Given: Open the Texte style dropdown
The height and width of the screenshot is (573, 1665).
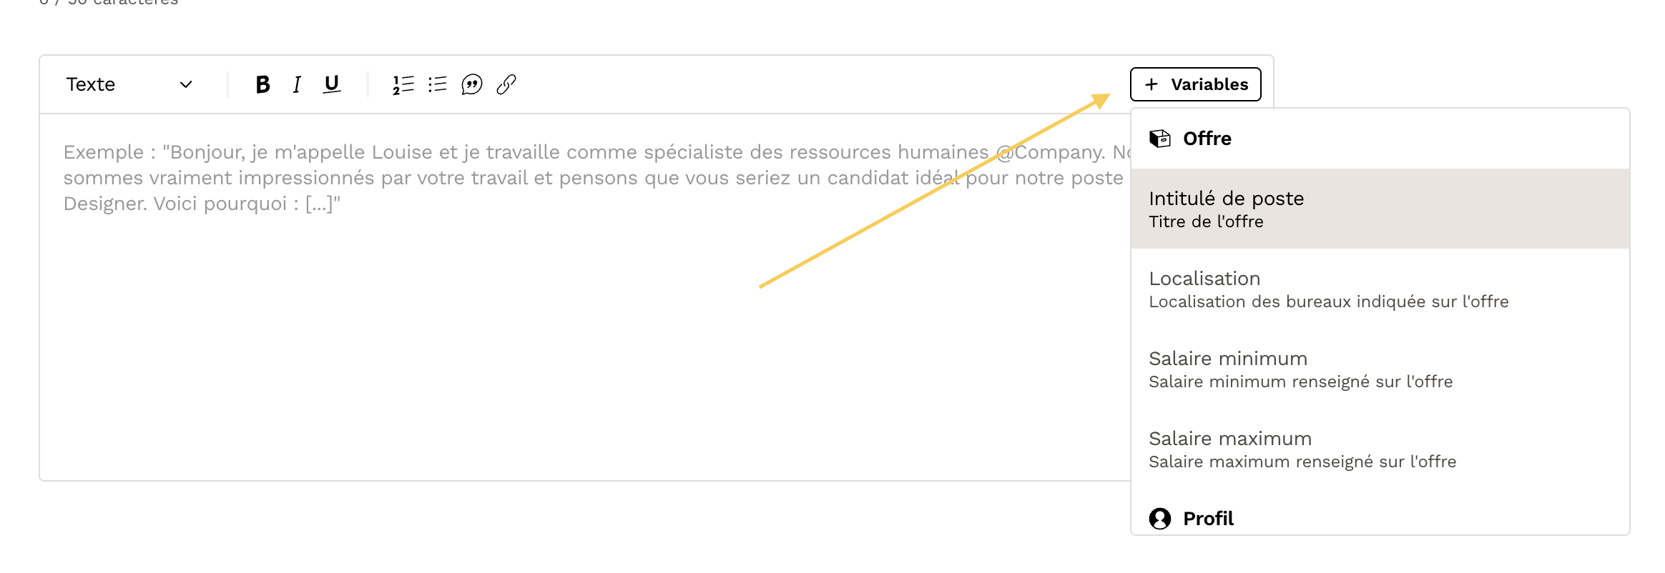Looking at the screenshot, I should tap(129, 84).
